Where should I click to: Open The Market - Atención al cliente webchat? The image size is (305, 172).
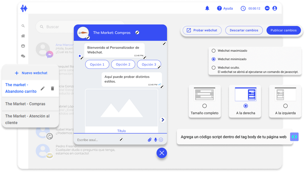tap(30, 119)
